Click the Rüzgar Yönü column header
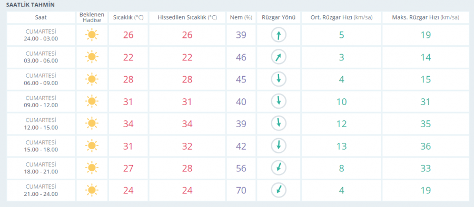The image size is (474, 207). click(279, 17)
